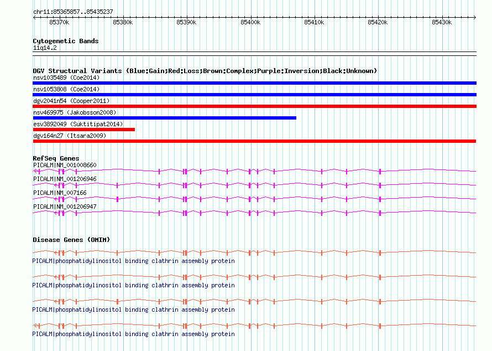Click the chr11:85365857..85435237 coordinate label

[73, 12]
